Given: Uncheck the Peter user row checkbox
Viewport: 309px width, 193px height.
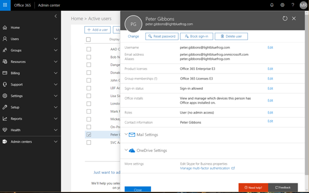Looking at the screenshot, I should coord(89,135).
